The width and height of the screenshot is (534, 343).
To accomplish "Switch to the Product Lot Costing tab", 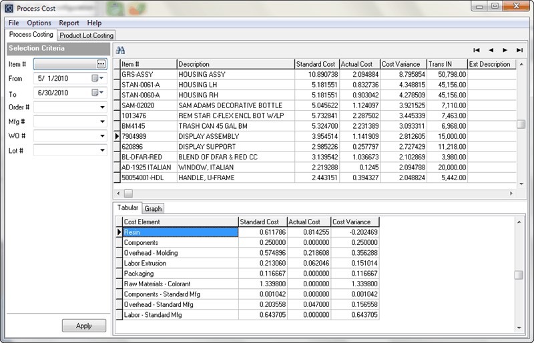I will (x=87, y=35).
